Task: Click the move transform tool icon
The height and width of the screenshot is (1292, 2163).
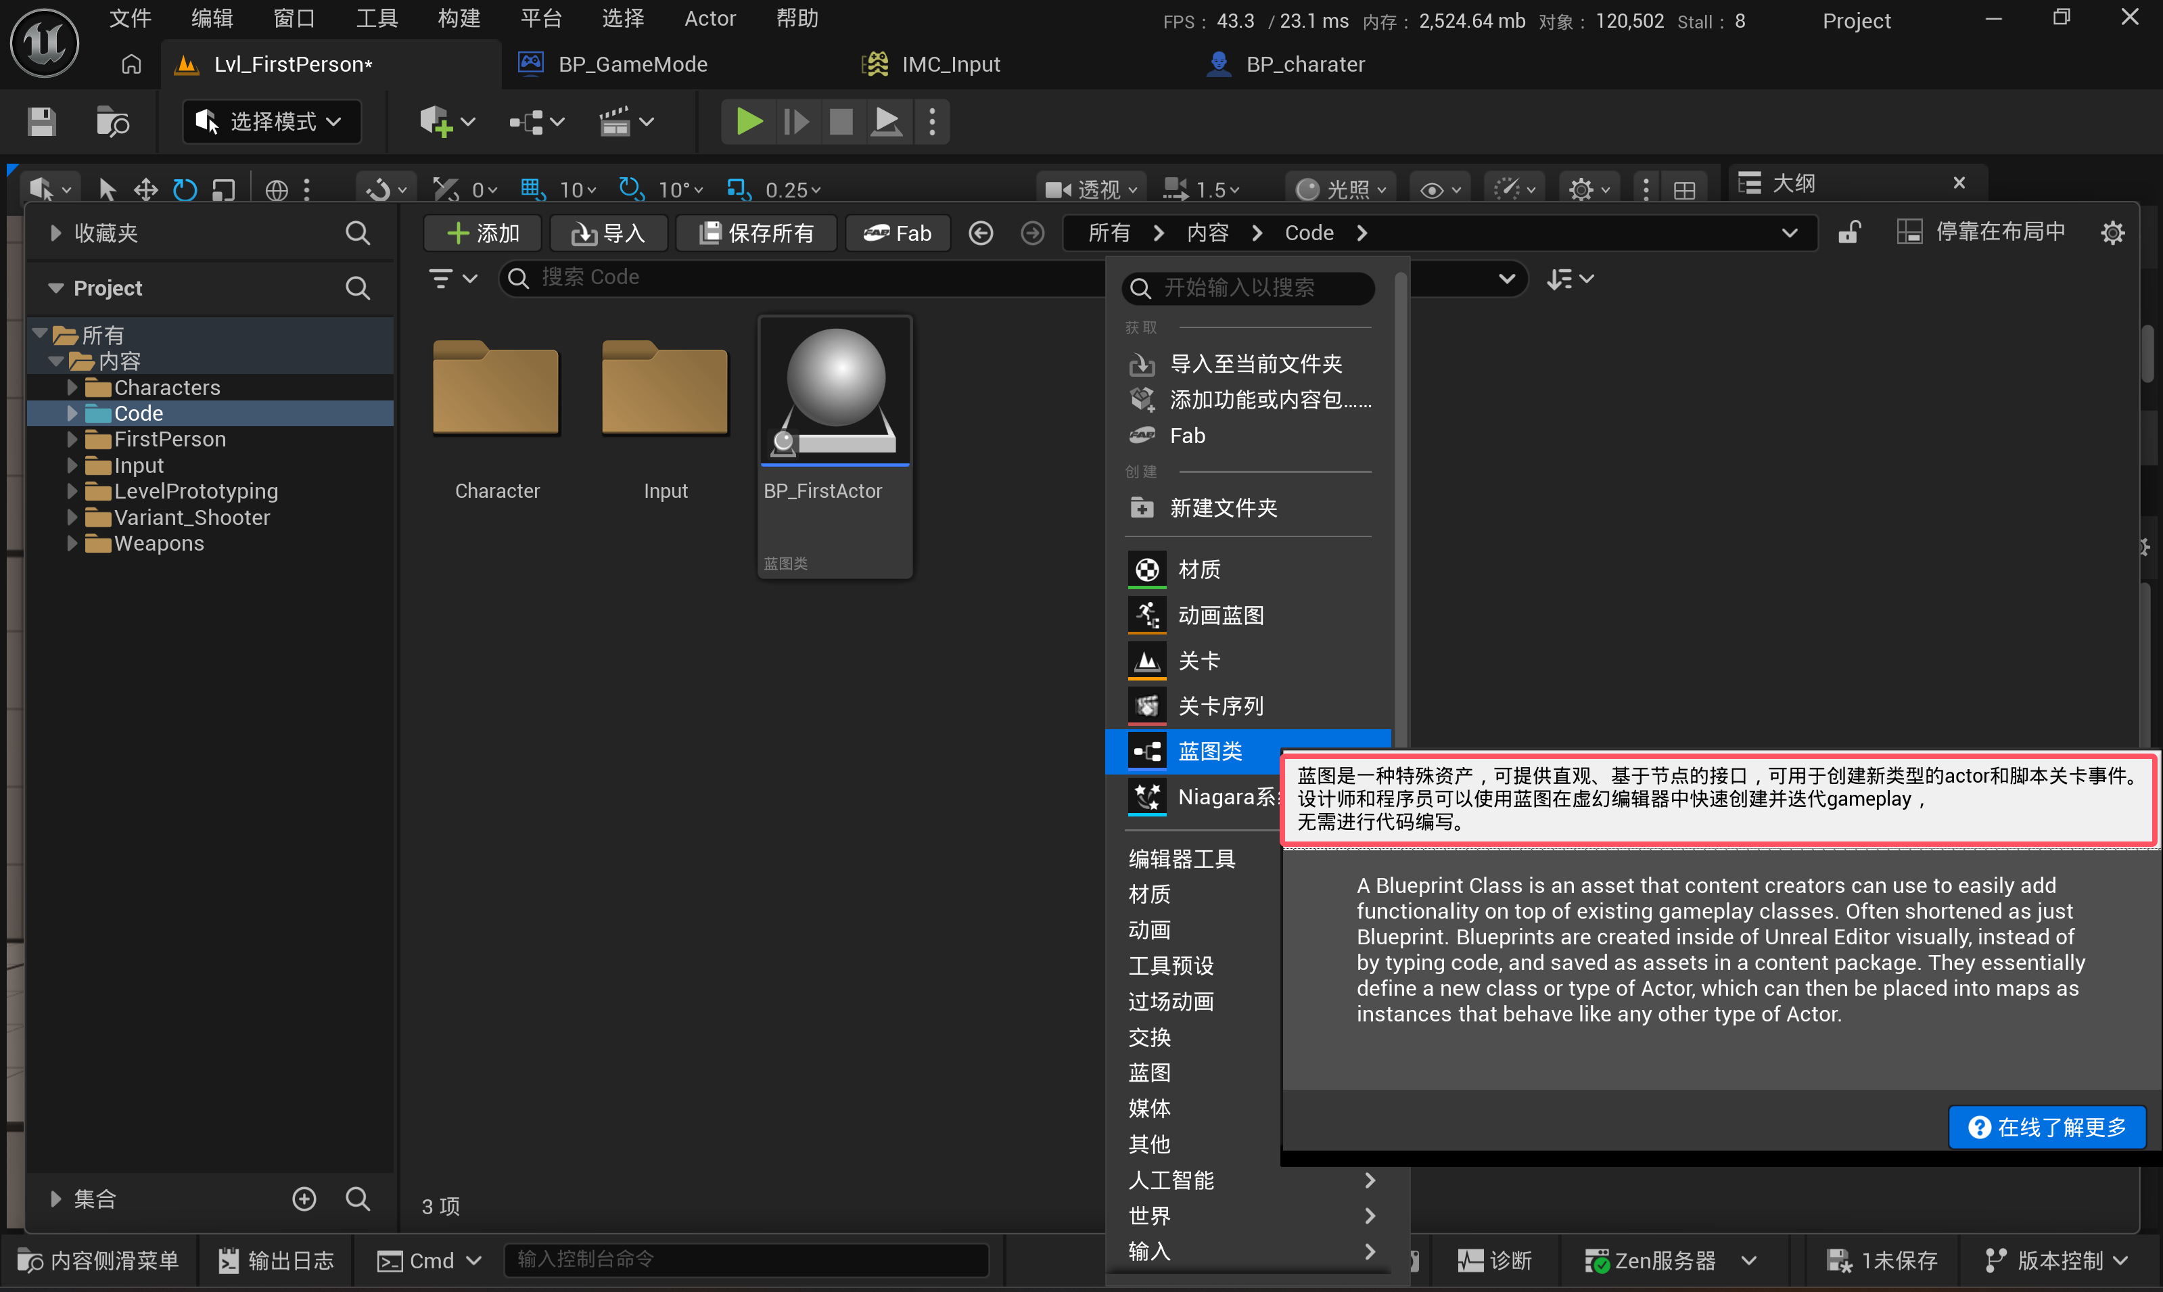Action: [x=145, y=189]
